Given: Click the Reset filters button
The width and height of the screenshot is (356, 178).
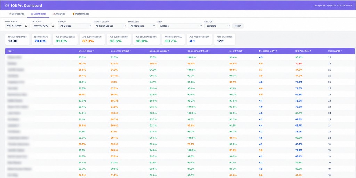Looking at the screenshot, I should pyautogui.click(x=238, y=26).
